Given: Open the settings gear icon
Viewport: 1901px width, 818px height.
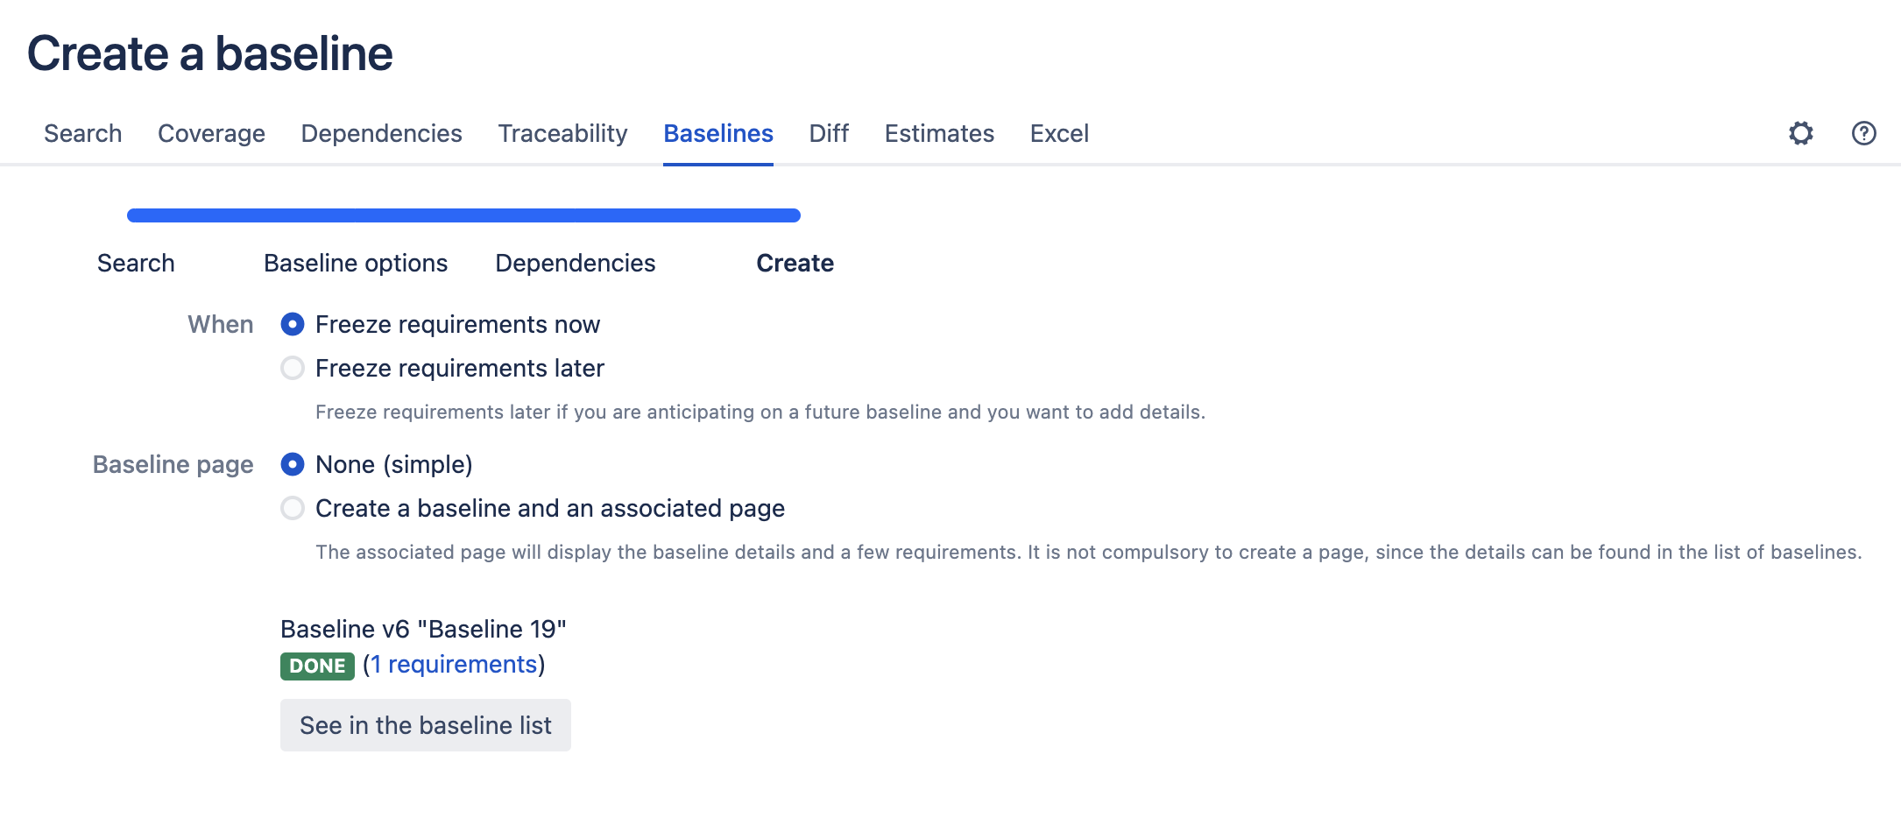Looking at the screenshot, I should click(1800, 133).
